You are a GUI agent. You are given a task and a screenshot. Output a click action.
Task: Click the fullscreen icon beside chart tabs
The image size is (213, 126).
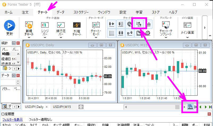[81, 107]
